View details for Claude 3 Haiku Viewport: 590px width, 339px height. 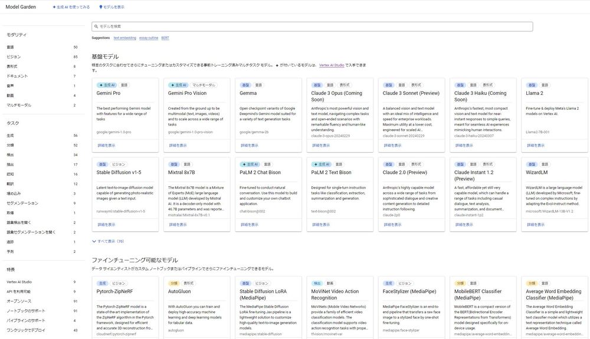point(464,146)
